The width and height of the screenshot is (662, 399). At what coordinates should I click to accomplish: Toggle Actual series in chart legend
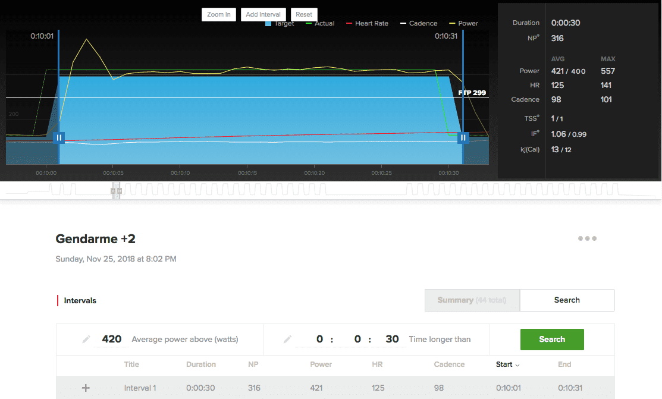click(320, 23)
